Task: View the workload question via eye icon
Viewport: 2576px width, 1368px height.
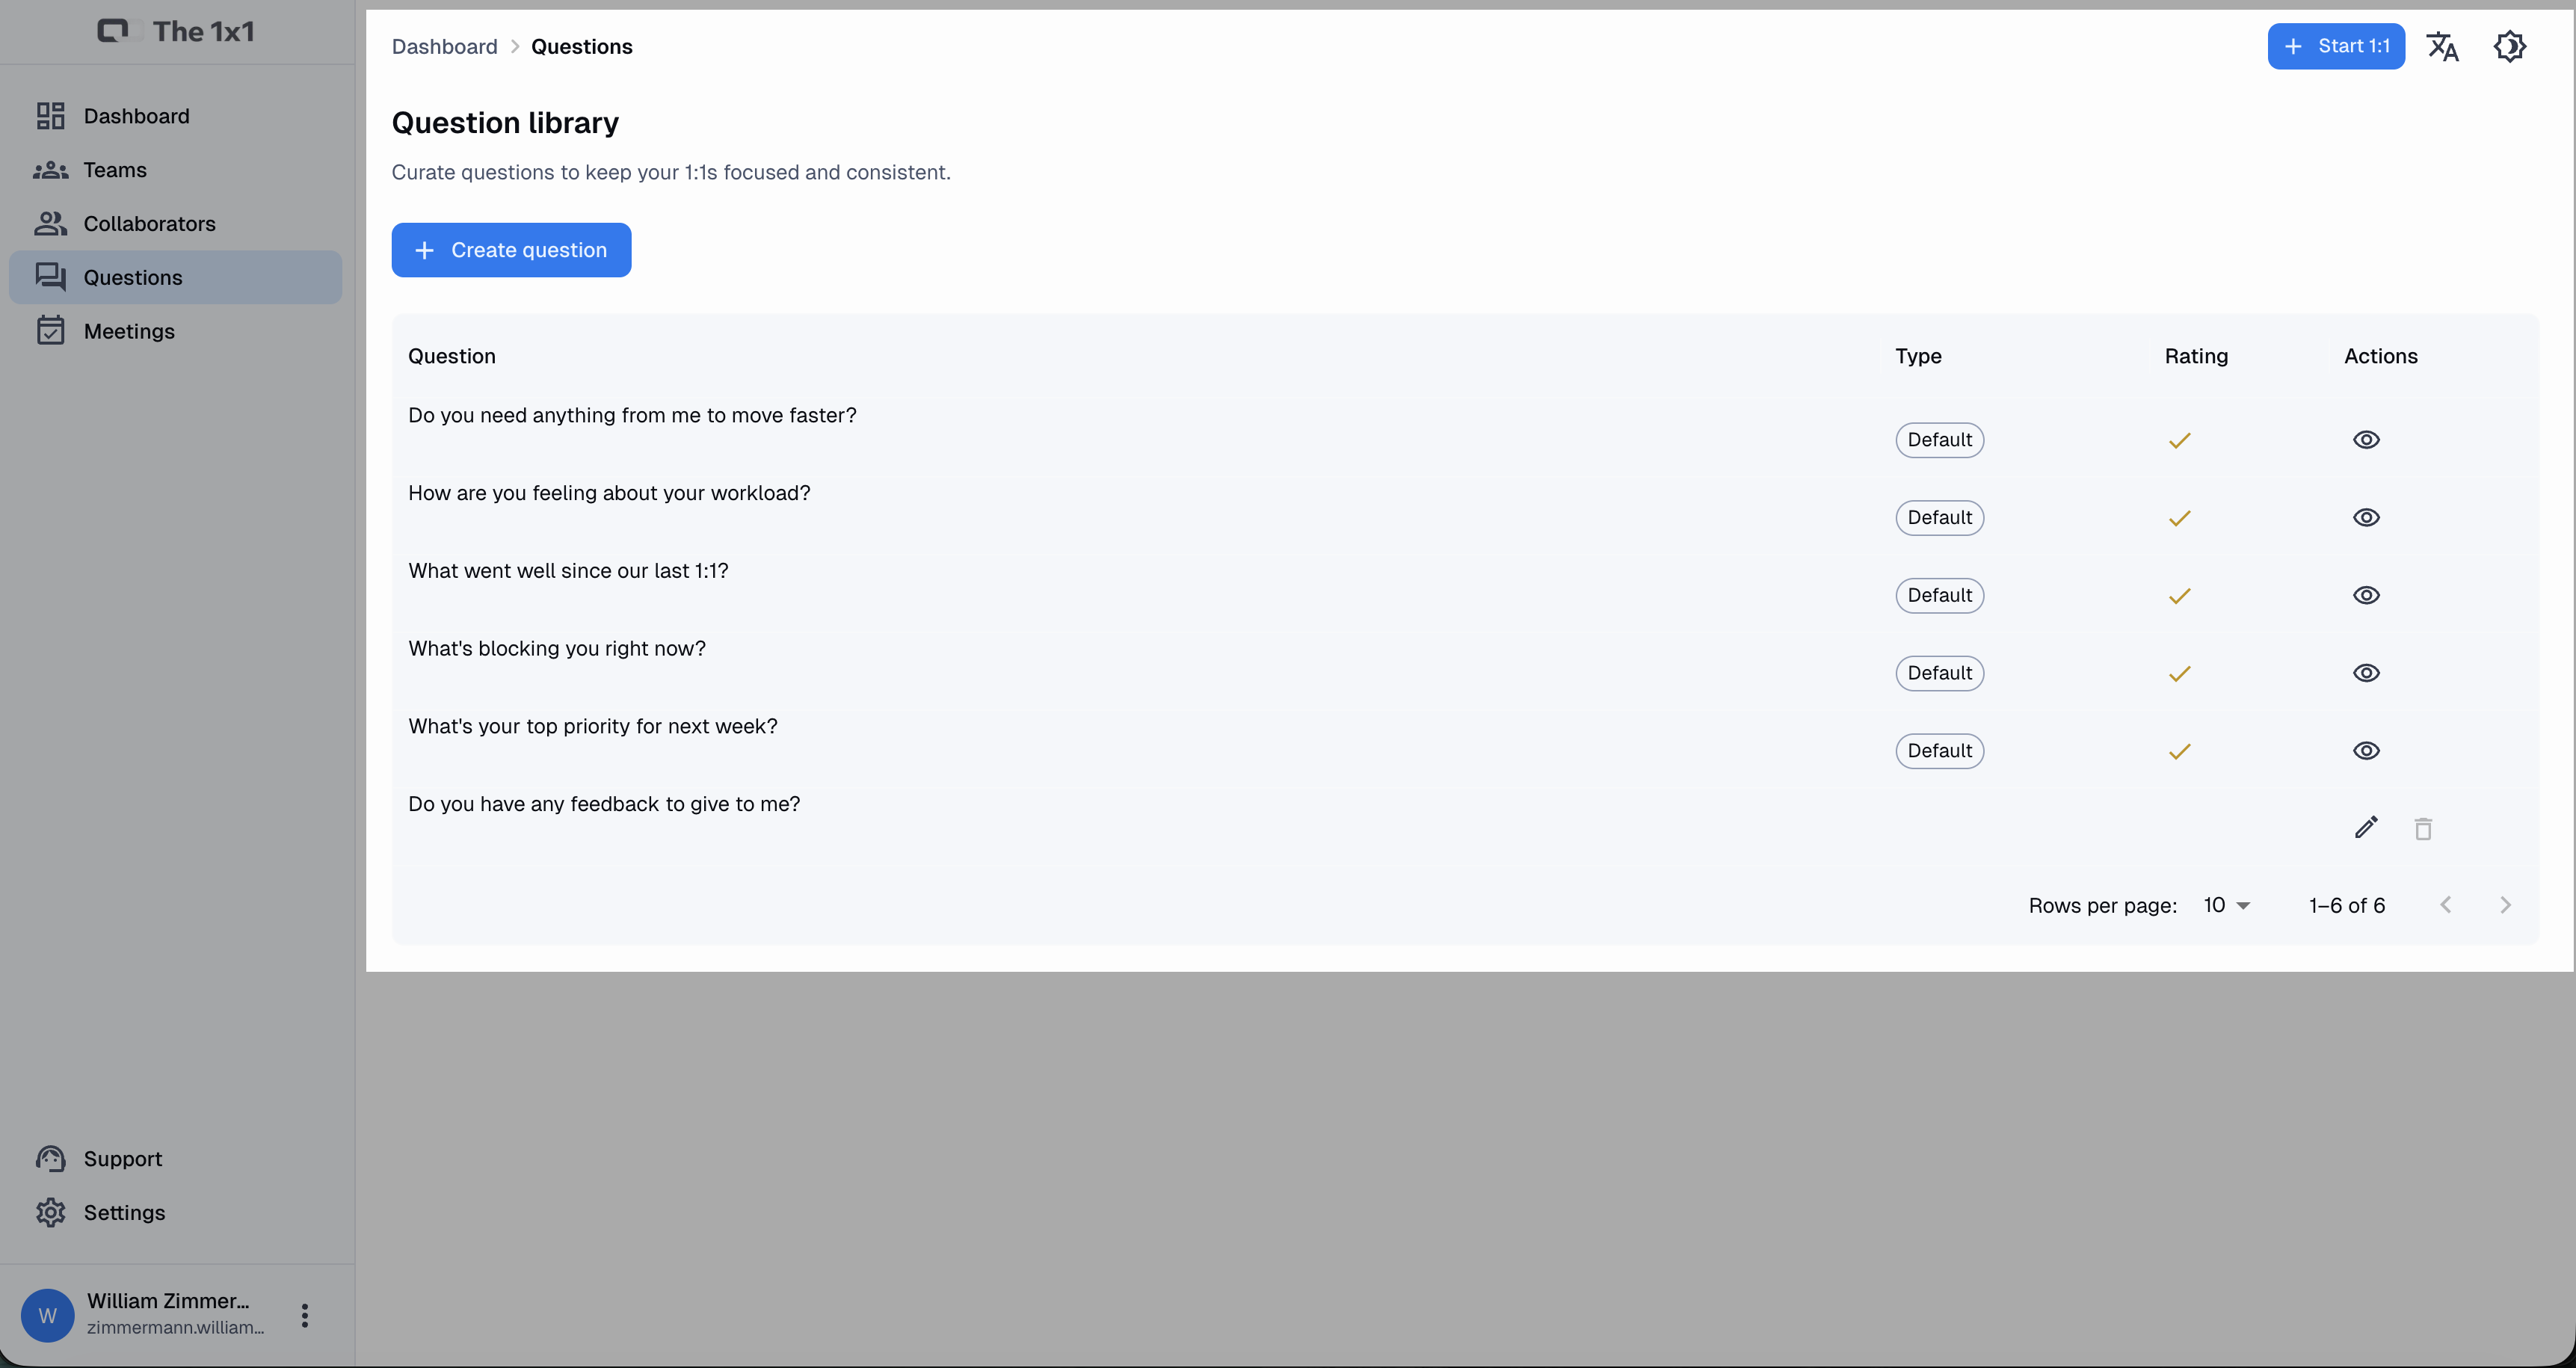Action: pos(2365,517)
